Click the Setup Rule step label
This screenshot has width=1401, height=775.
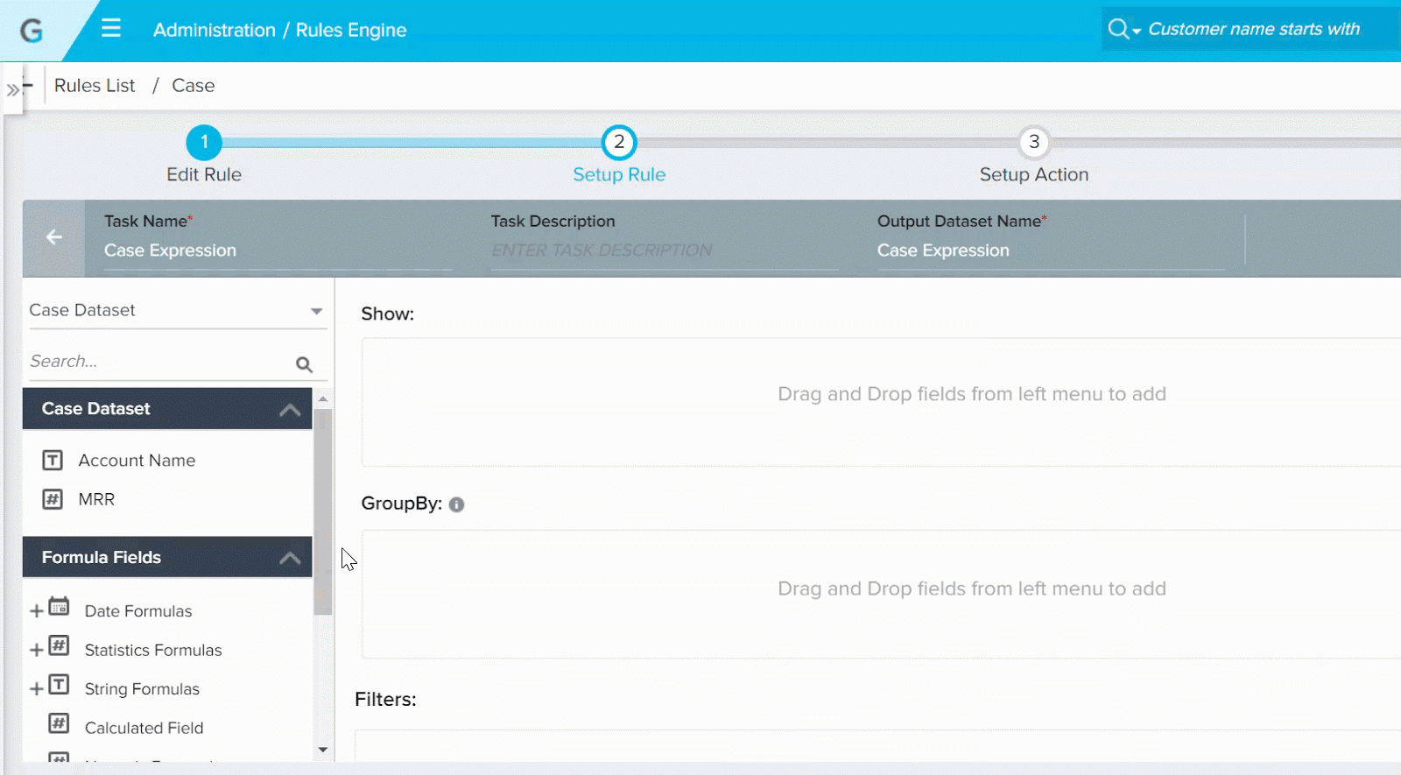point(619,174)
